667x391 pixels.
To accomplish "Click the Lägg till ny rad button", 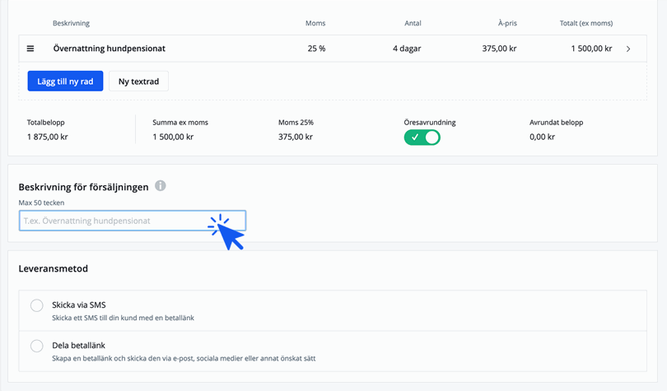I will 65,81.
